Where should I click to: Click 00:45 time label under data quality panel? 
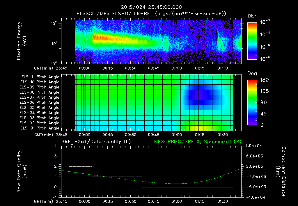pyautogui.click(x=154, y=201)
